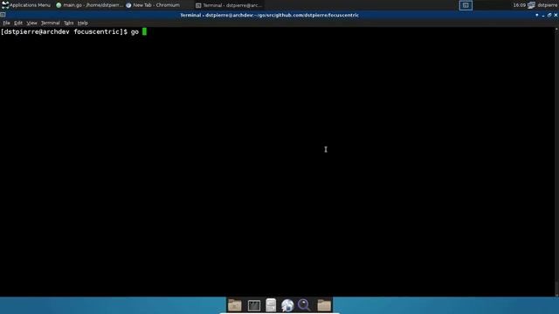The height and width of the screenshot is (314, 559).
Task: Open the Help menu in the terminal
Action: (x=83, y=23)
